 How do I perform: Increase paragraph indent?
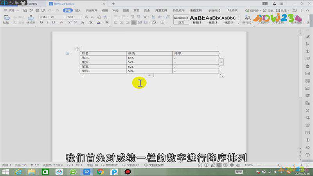click(x=139, y=17)
